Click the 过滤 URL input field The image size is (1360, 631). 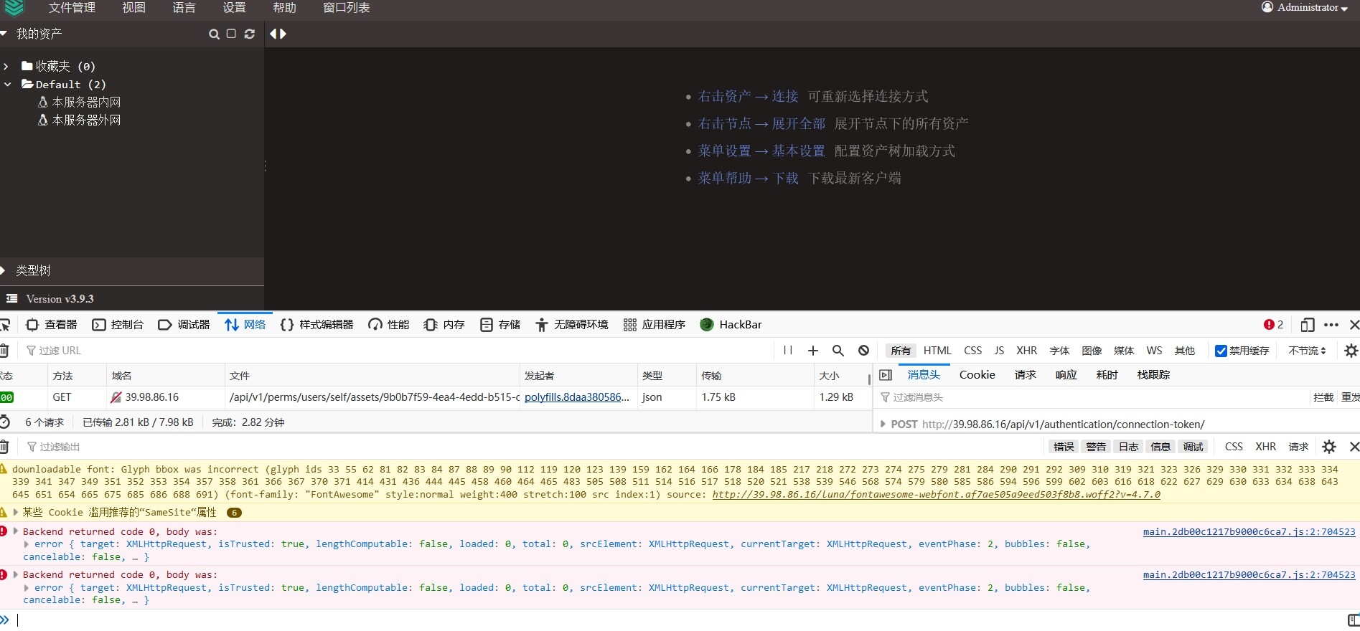[x=399, y=351]
